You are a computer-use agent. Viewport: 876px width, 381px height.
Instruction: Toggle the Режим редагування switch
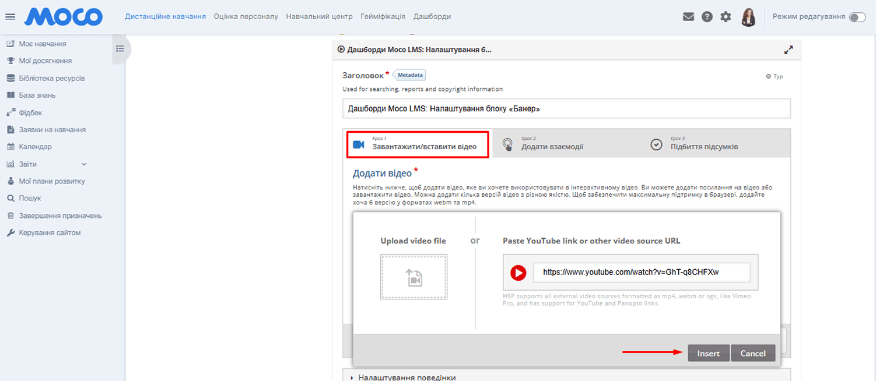pyautogui.click(x=857, y=17)
